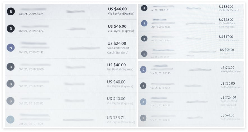Open the US $22.00 Credit/Debit order
Image resolution: width=248 pixels, height=132 pixels.
tap(191, 23)
